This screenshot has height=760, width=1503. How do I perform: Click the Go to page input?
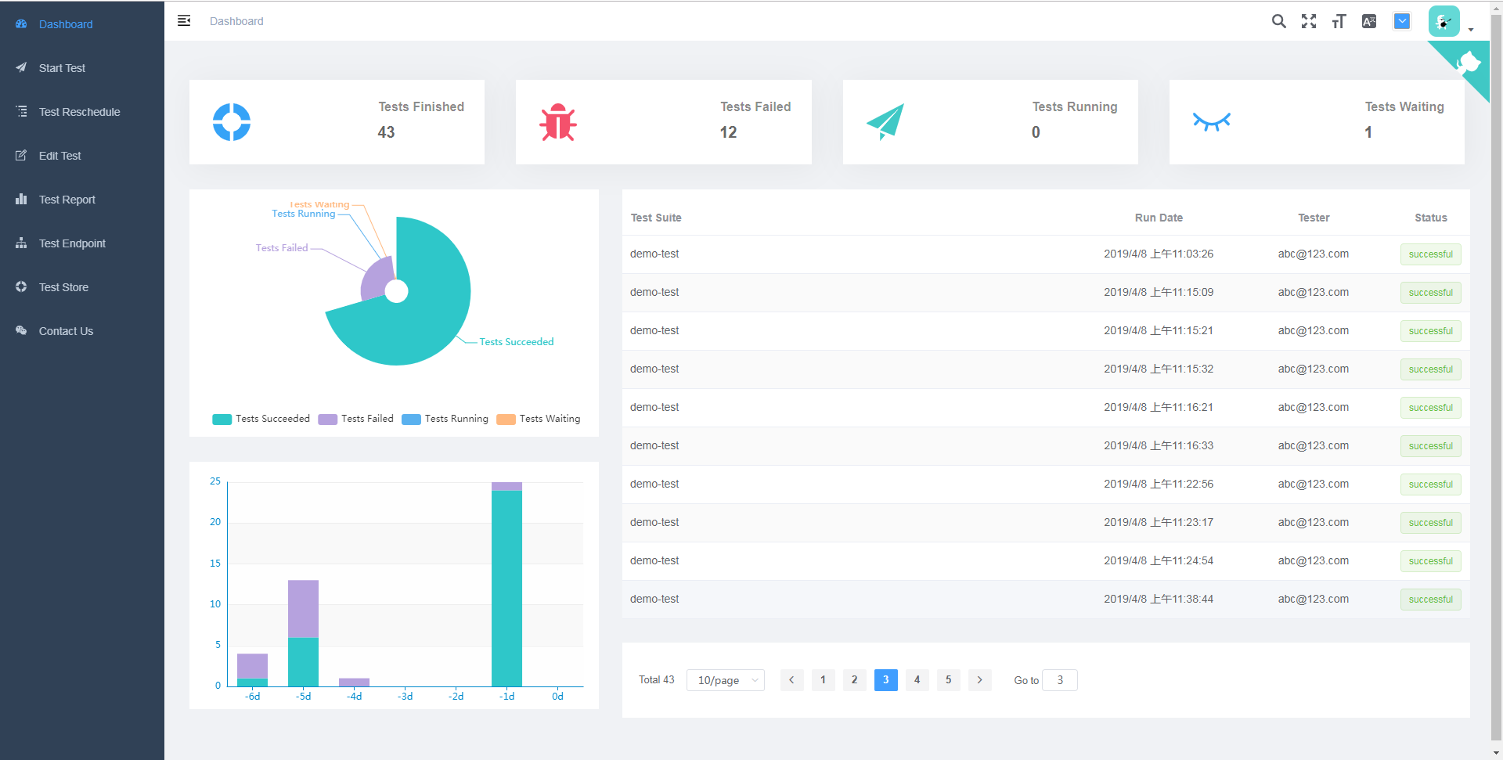click(1060, 680)
